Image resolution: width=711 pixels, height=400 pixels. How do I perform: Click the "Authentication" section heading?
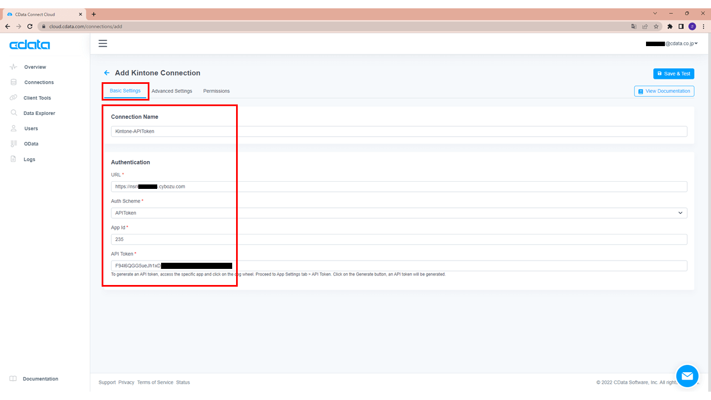[131, 162]
